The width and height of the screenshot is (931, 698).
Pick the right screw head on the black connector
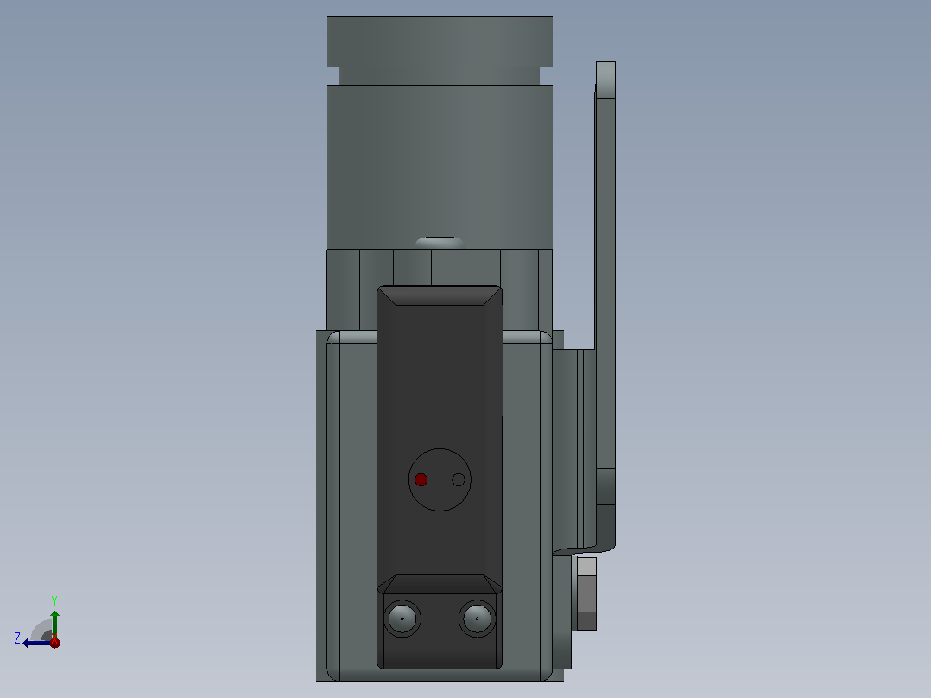(477, 619)
